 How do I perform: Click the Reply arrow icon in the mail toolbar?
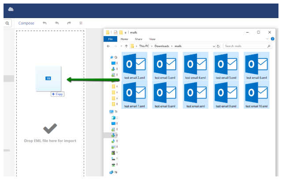tap(45, 23)
